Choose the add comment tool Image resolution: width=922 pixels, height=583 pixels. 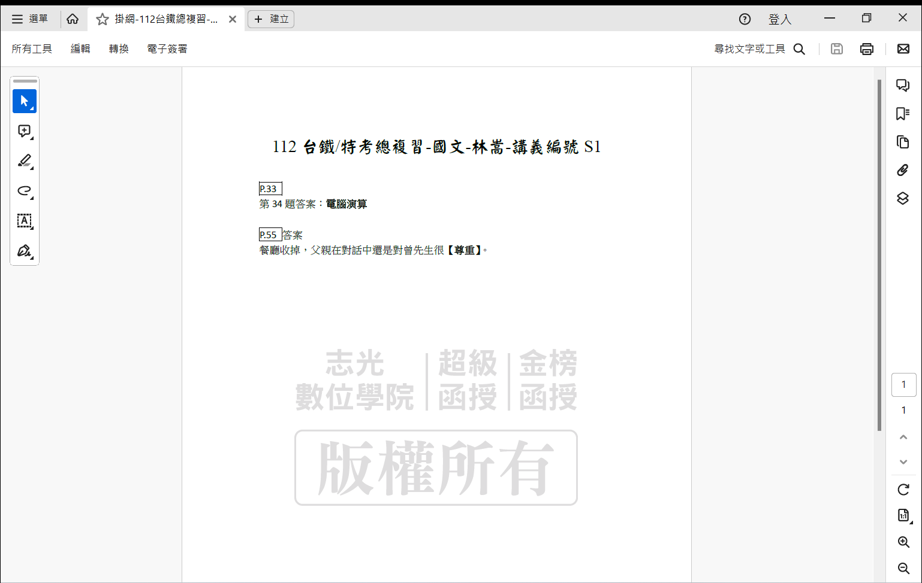[25, 131]
